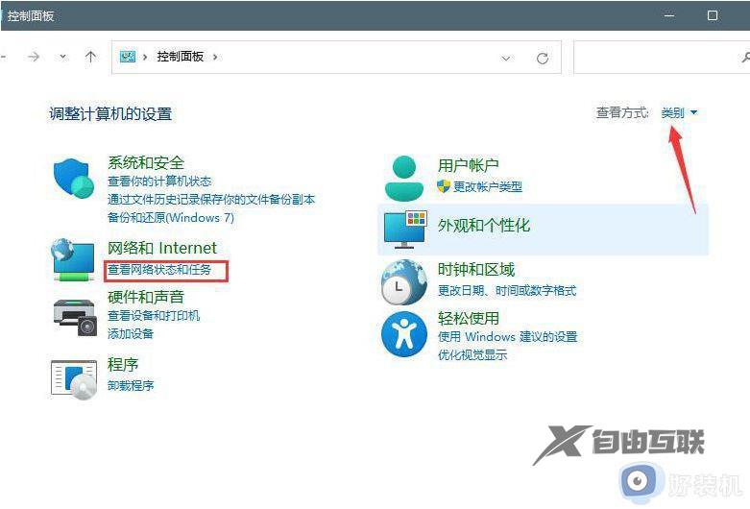This screenshot has width=750, height=509.
Task: Click 优化视觉显示 link
Action: pyautogui.click(x=472, y=355)
